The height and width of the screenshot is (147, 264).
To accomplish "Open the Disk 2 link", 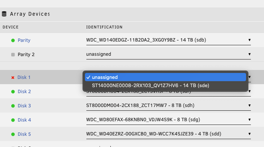I will [x=24, y=91].
